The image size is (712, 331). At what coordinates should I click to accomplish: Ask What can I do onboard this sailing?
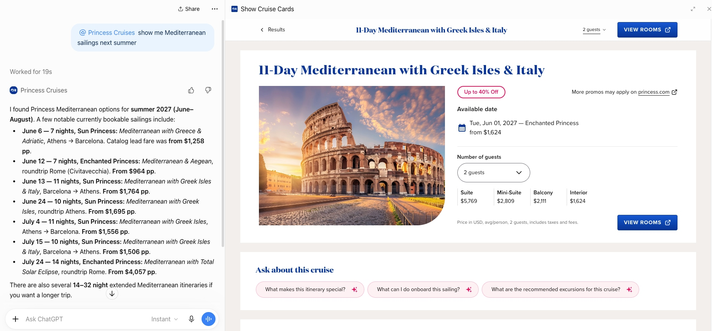pyautogui.click(x=423, y=290)
